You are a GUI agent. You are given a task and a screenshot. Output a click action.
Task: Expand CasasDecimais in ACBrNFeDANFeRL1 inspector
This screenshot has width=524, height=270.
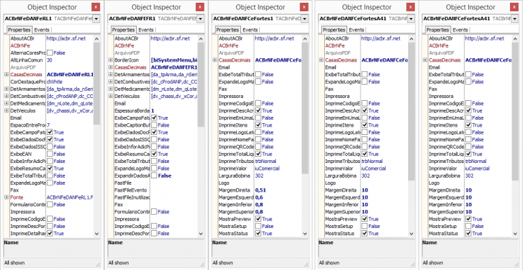click(6, 74)
